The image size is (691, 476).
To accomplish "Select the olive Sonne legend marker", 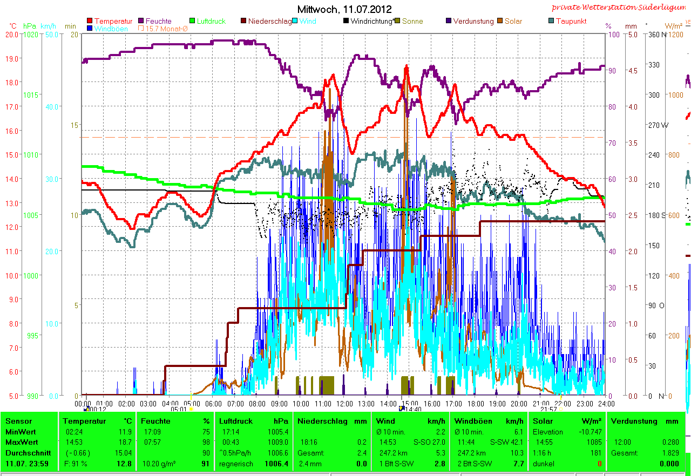I will [398, 22].
